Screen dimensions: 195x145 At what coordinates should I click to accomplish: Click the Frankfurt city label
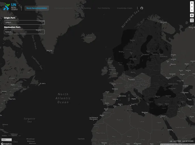tap(132, 80)
